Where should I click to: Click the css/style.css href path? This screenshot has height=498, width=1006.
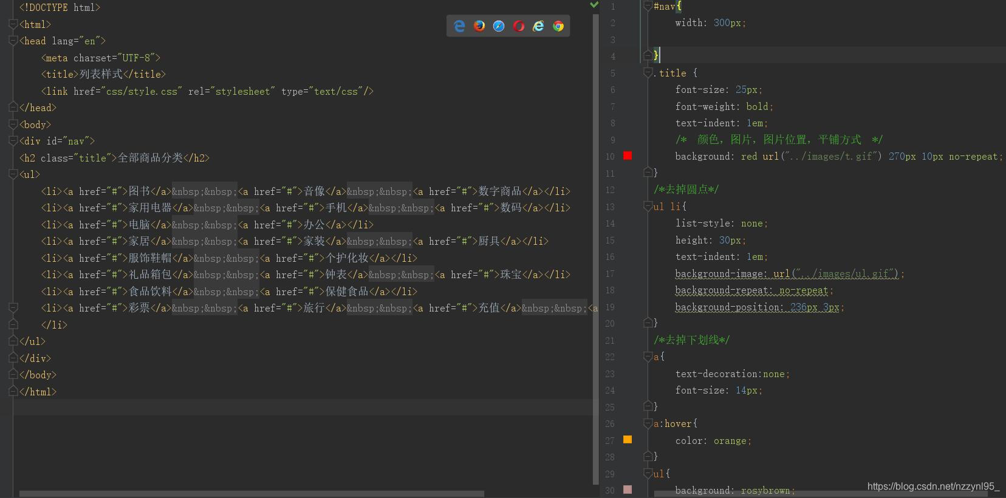(142, 91)
